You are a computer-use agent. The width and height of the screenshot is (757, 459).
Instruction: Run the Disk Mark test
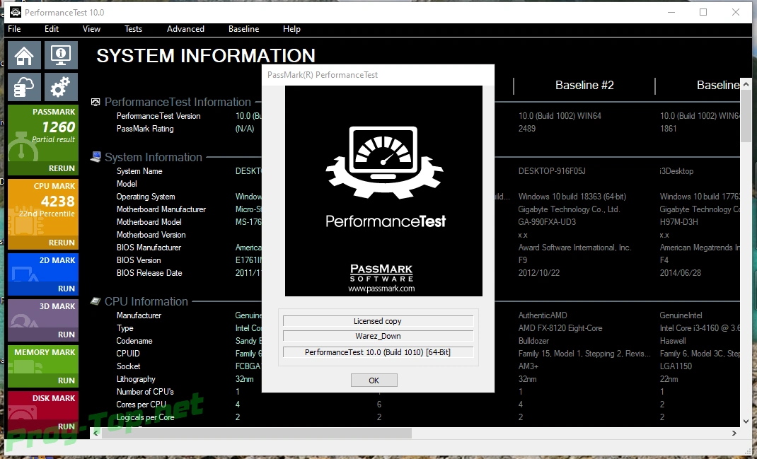pos(66,426)
